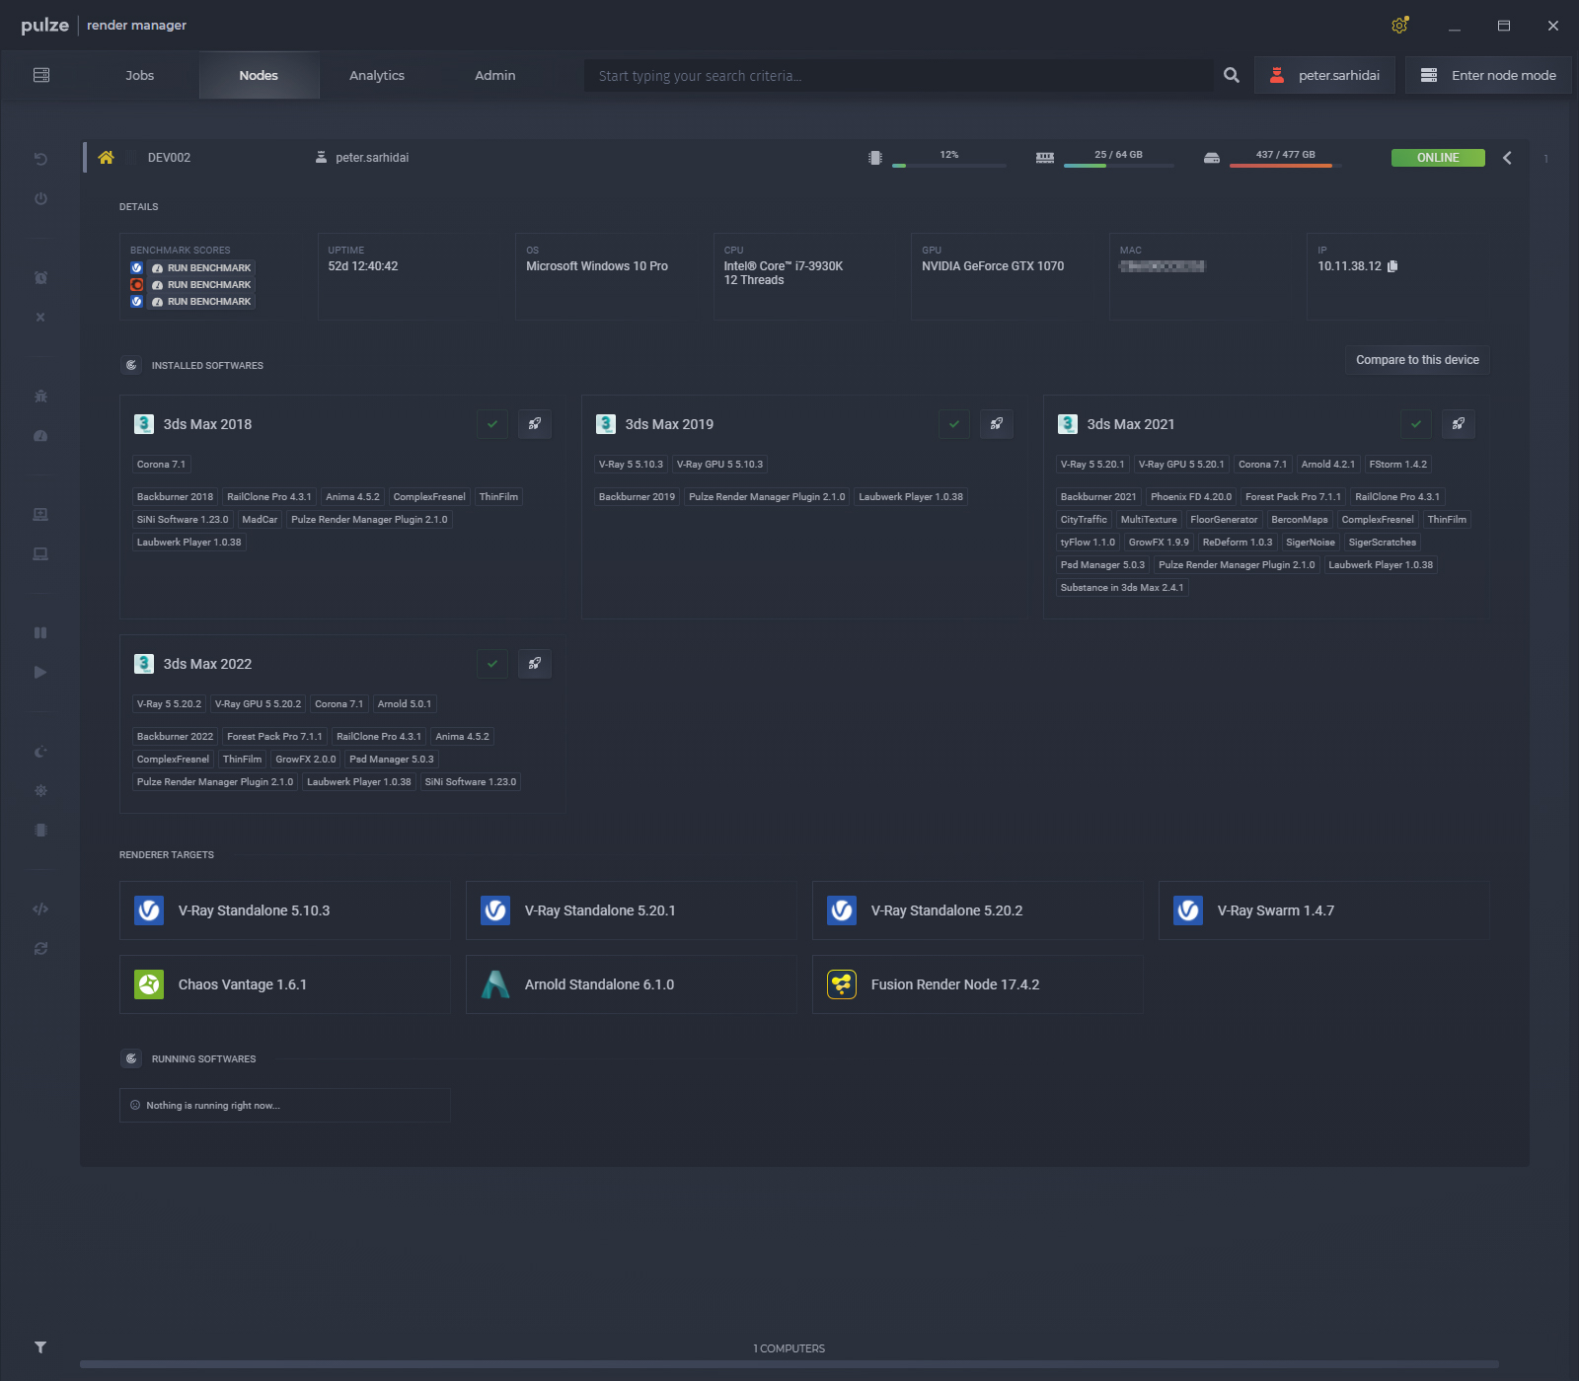Click the peter.sarhidai user button

click(1324, 75)
